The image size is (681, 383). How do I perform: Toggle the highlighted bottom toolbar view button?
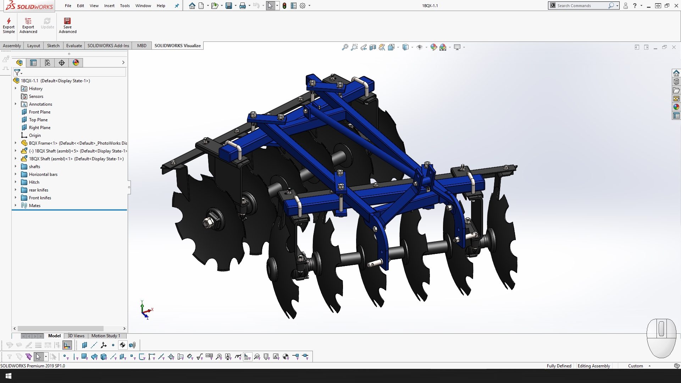[x=67, y=345]
